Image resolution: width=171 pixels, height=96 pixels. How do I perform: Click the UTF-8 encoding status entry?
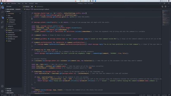pyautogui.click(x=154, y=95)
